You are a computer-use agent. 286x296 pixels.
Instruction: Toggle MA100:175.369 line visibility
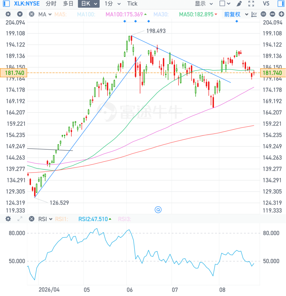126,14
